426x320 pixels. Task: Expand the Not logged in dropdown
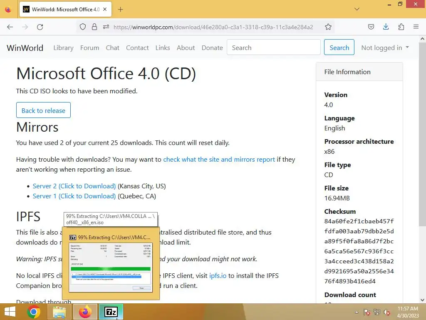pyautogui.click(x=385, y=47)
